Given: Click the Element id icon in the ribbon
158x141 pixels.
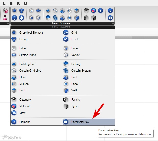Looking at the screenshot, I should pyautogui.click(x=110, y=11).
